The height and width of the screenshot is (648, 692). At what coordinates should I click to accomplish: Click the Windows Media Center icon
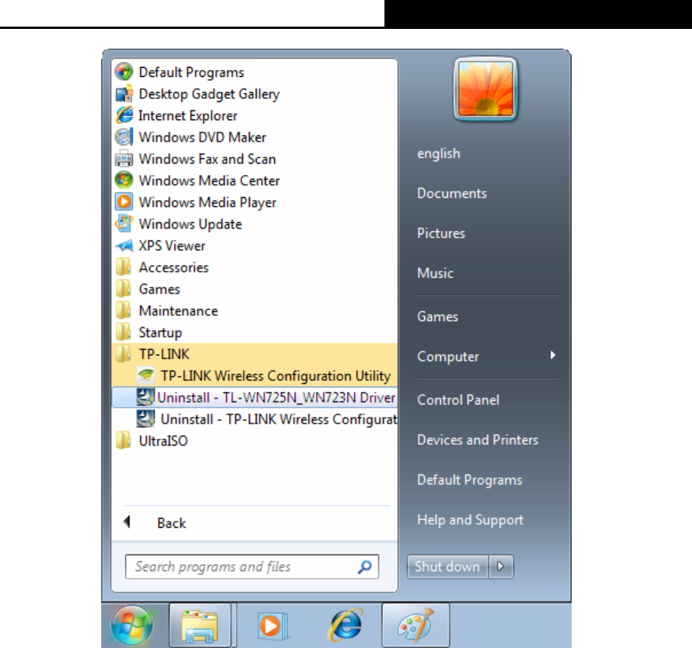(124, 180)
